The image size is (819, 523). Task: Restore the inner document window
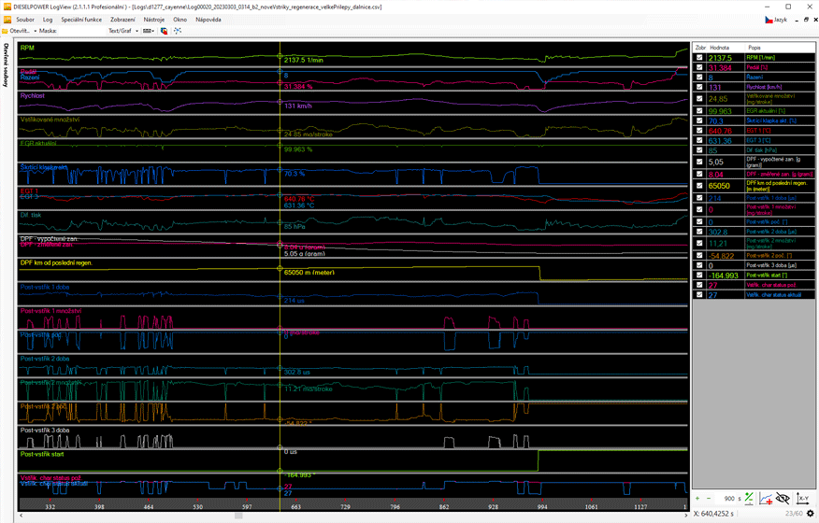[806, 20]
